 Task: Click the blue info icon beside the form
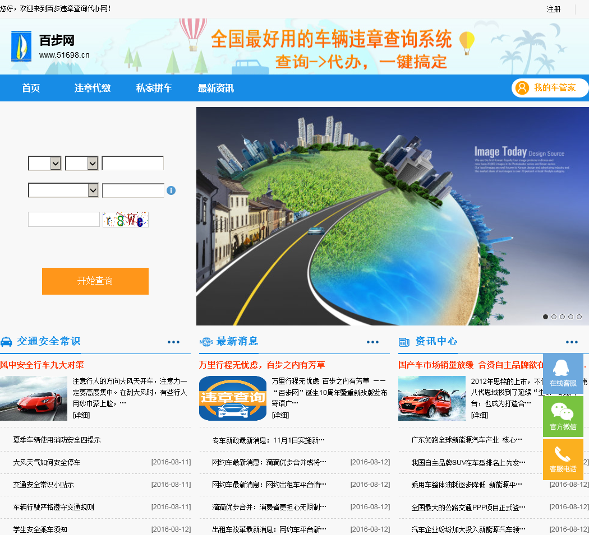coord(171,190)
